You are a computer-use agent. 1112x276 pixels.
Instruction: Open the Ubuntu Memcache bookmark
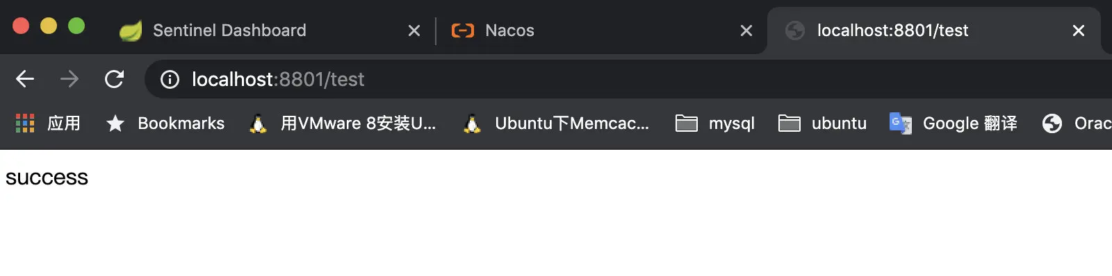556,123
